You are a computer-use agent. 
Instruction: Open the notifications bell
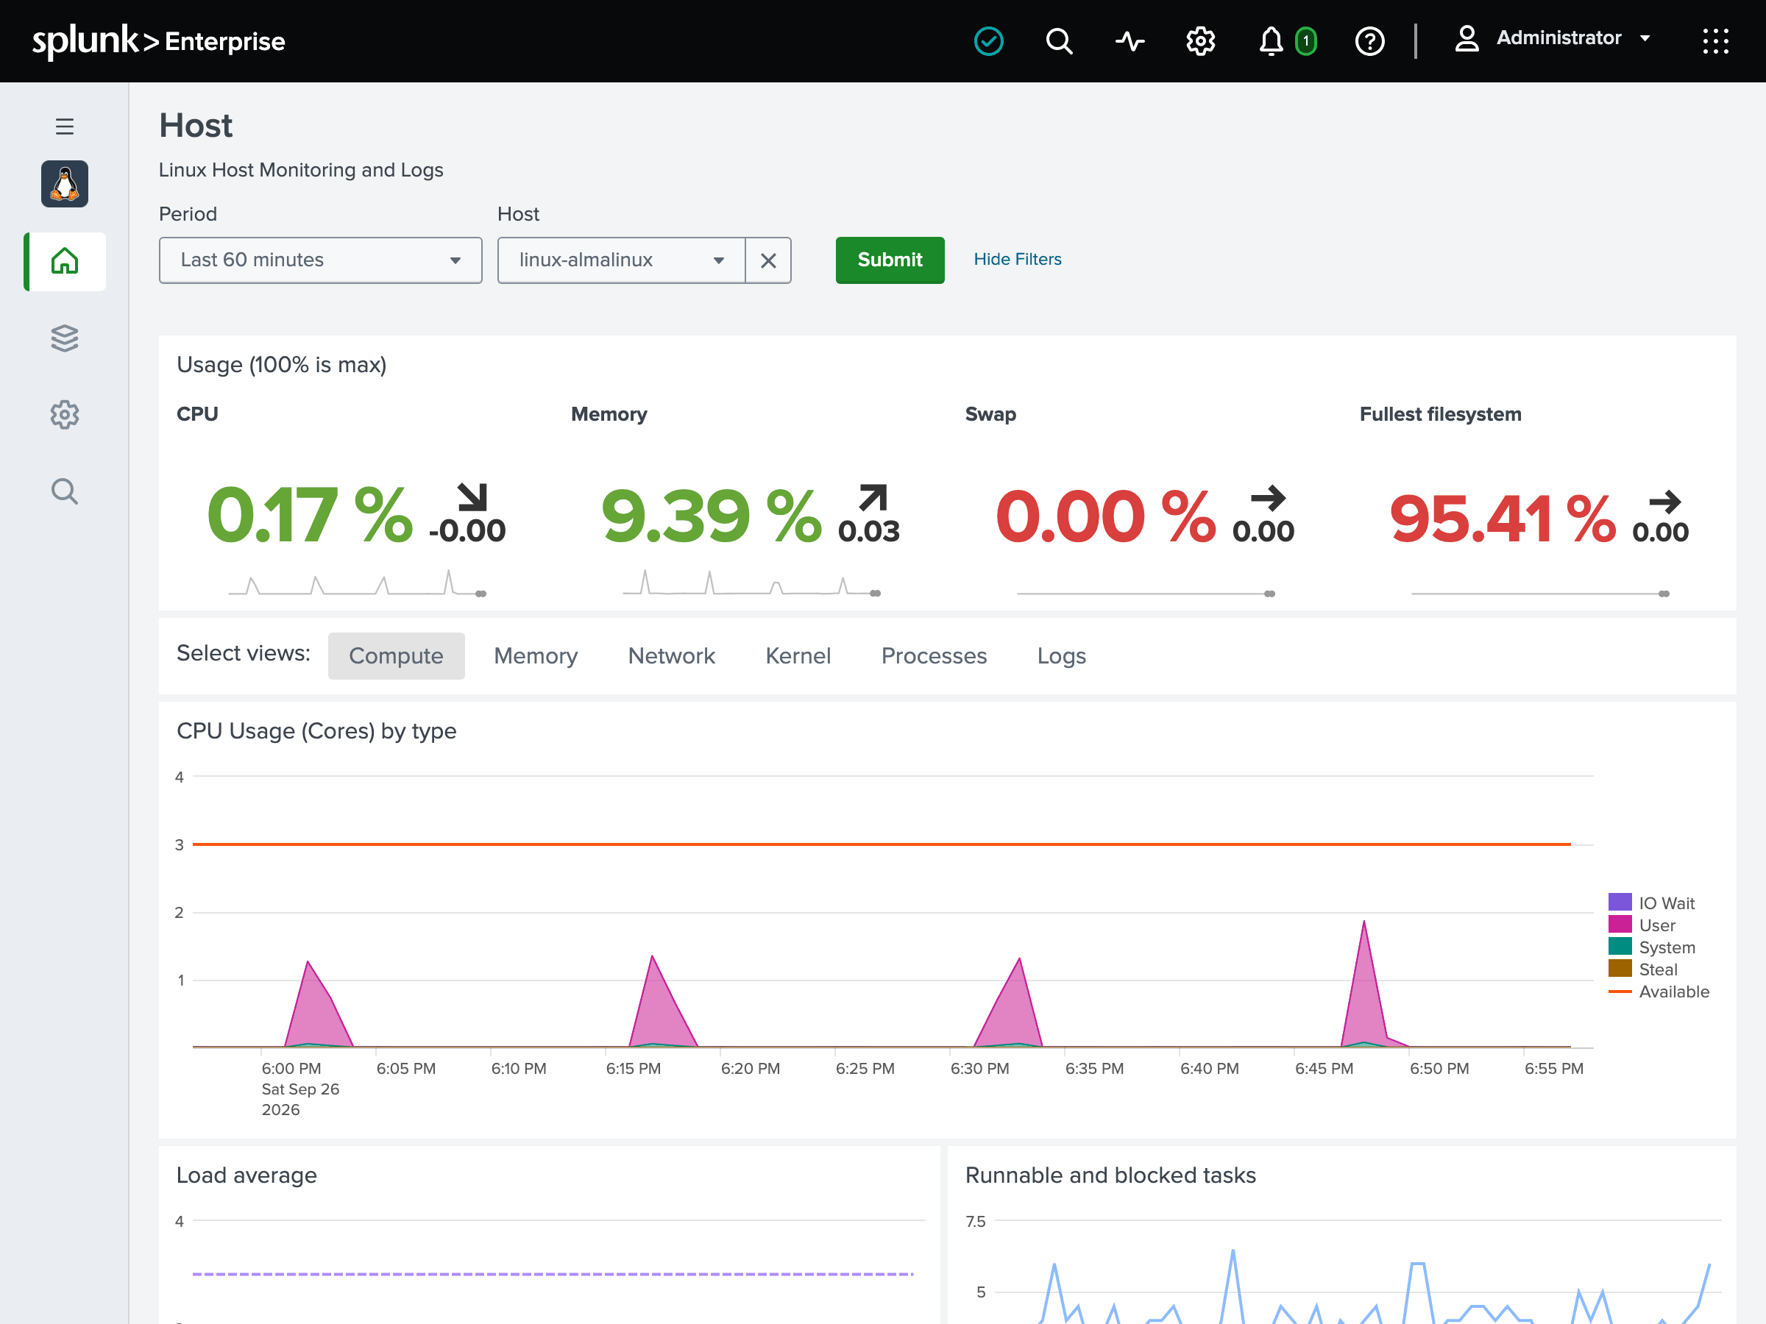[1270, 40]
